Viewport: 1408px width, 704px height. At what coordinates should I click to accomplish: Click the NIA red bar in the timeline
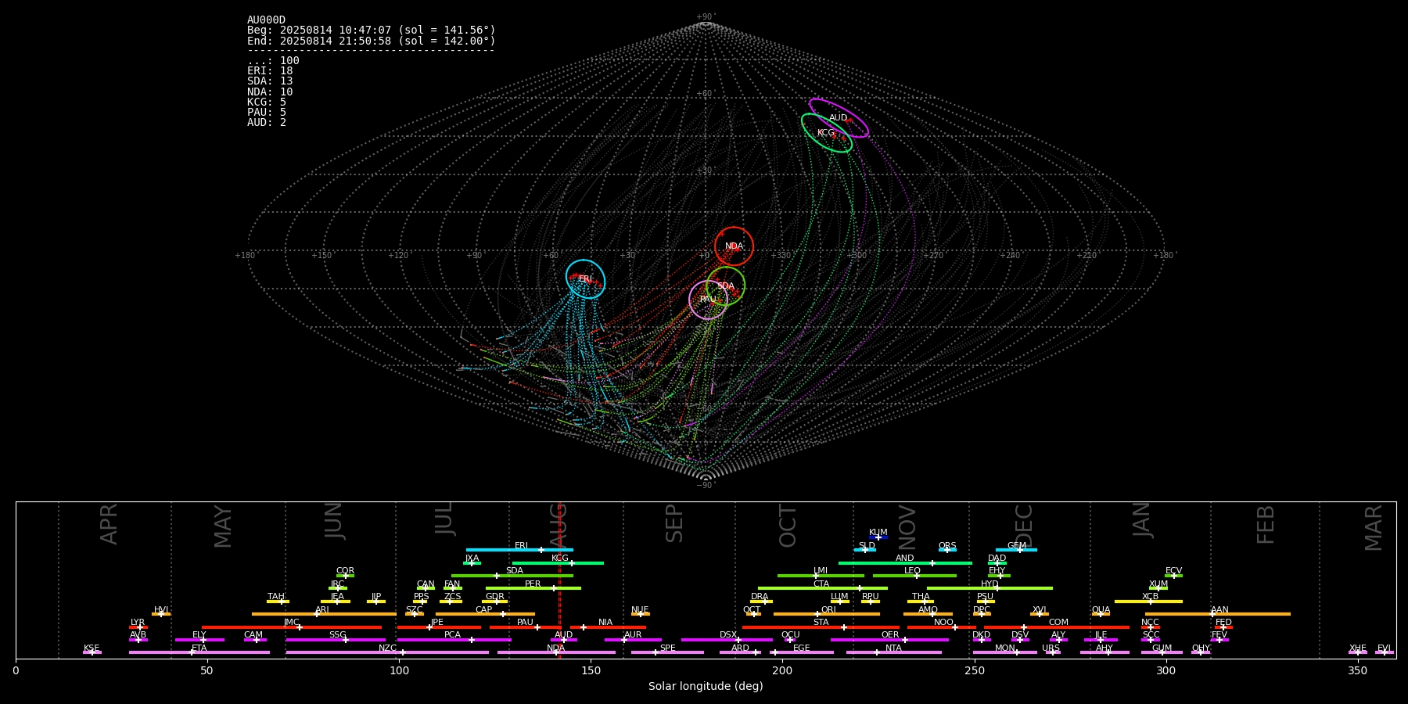(609, 627)
